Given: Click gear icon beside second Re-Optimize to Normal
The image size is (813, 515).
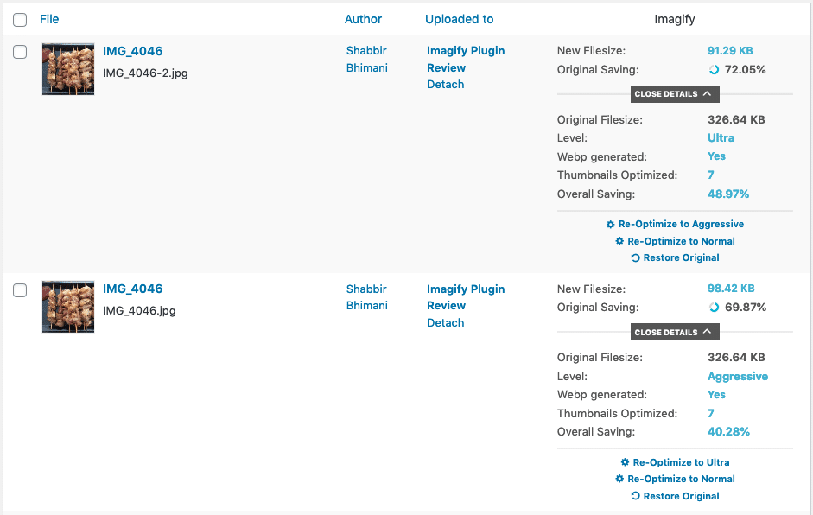Looking at the screenshot, I should (619, 479).
